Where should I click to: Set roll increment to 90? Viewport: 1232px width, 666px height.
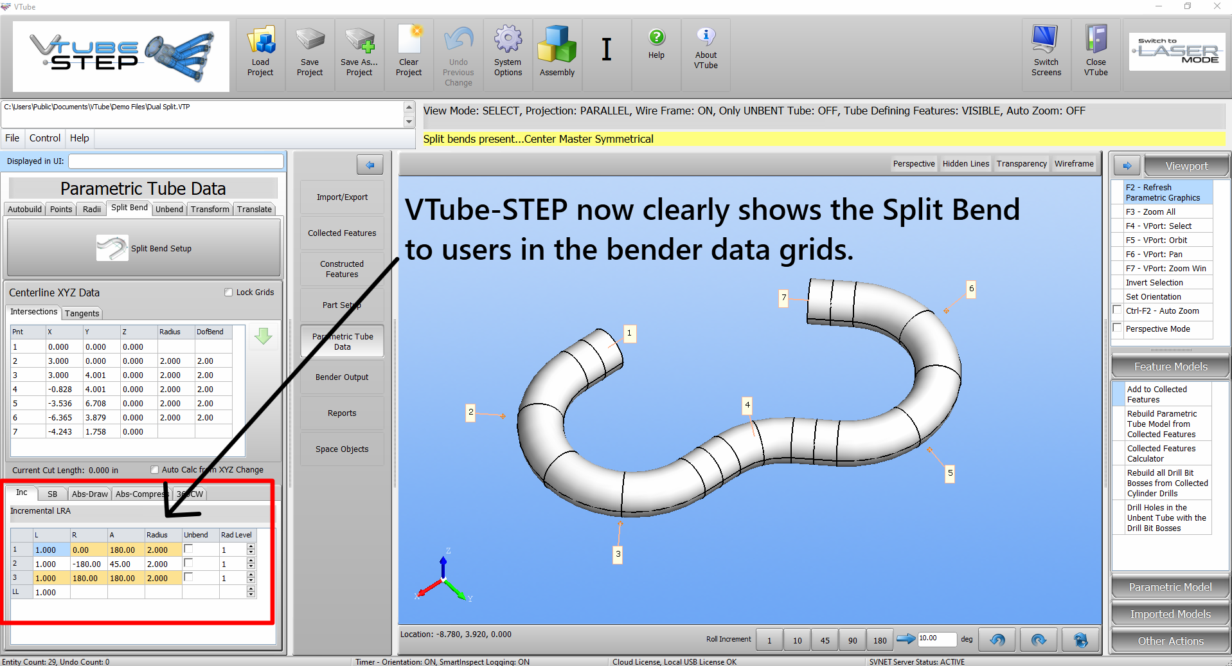[853, 640]
